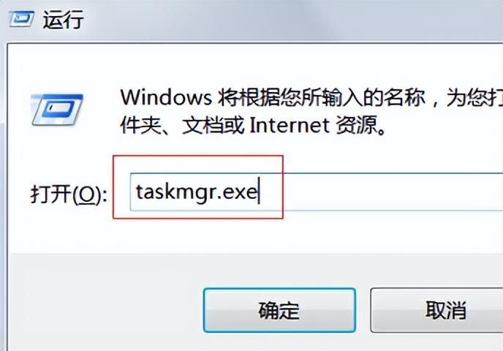Click the 资源 text ending the description
The height and width of the screenshot is (351, 503).
(356, 125)
